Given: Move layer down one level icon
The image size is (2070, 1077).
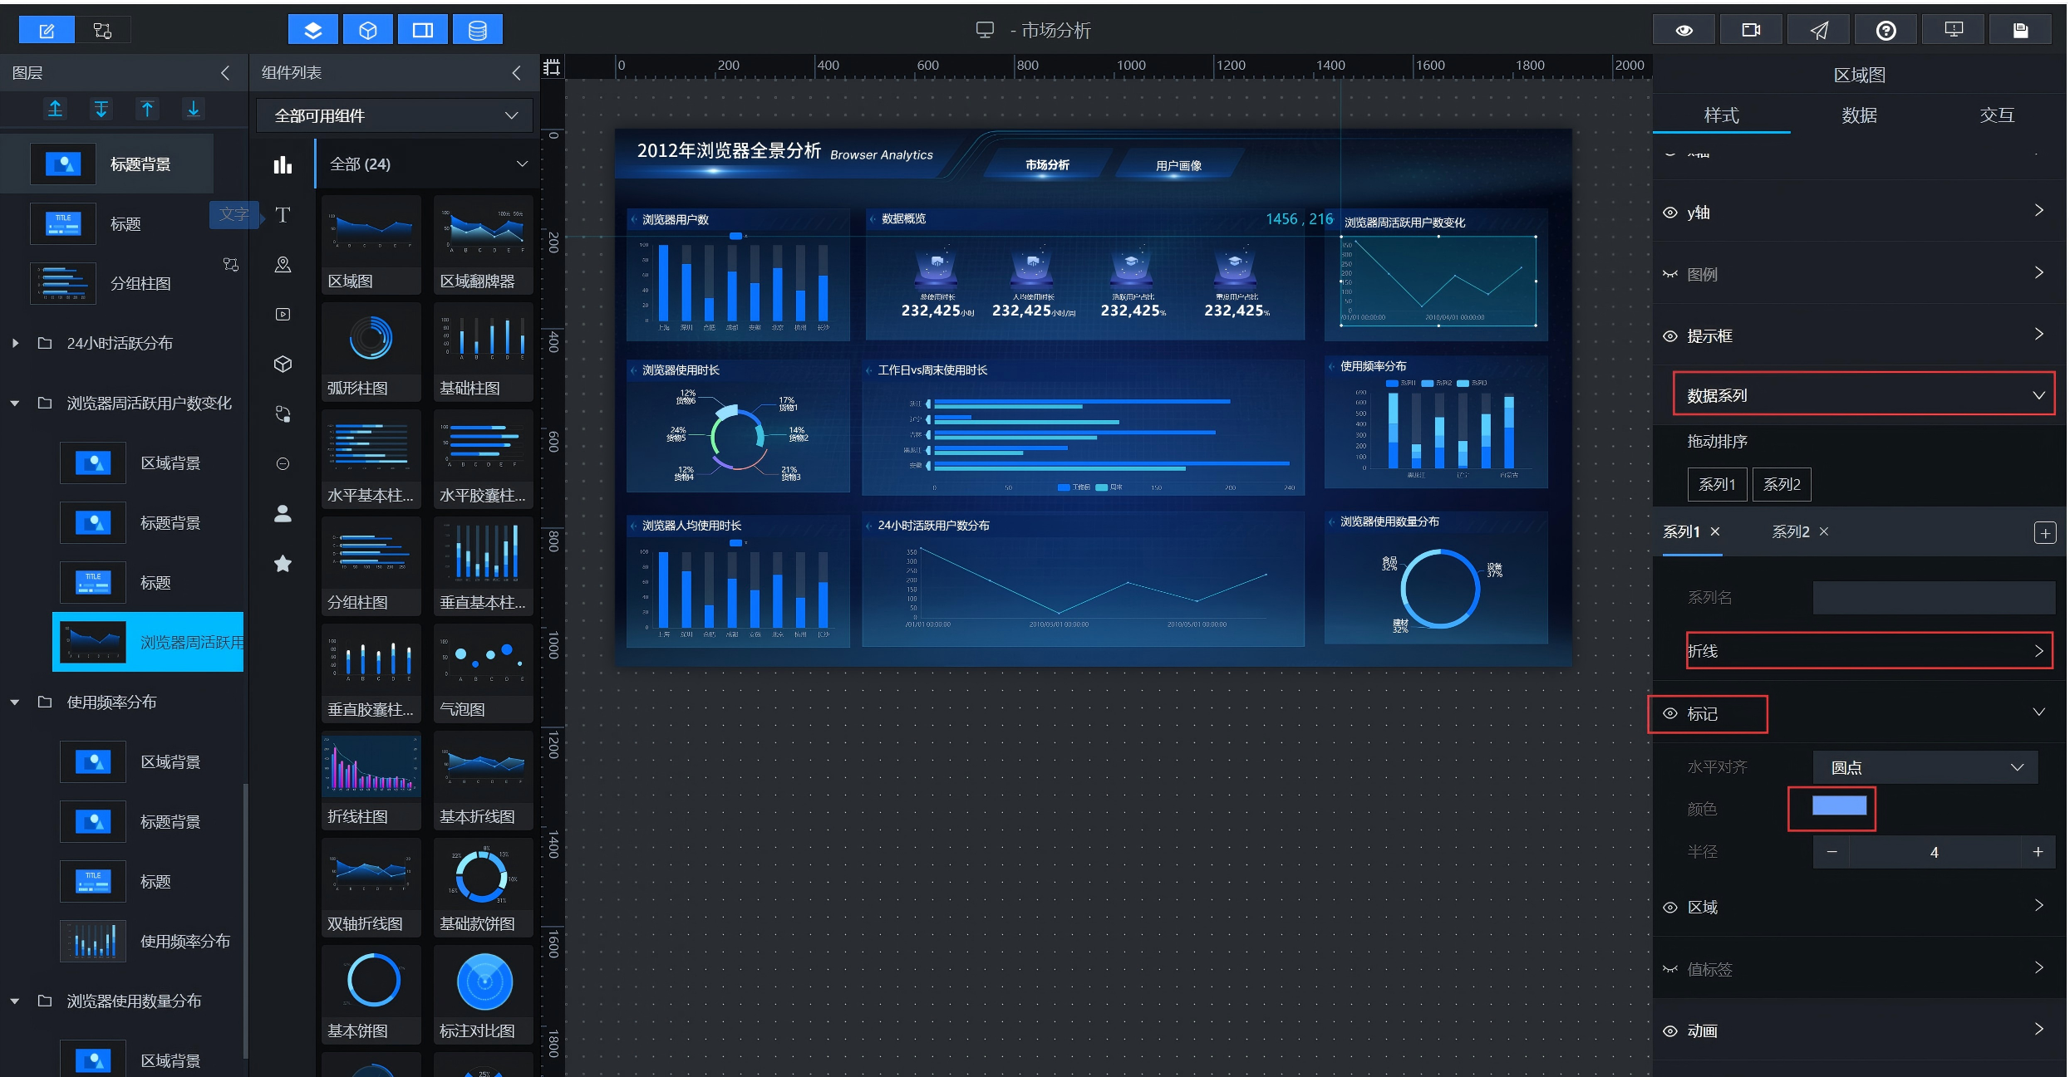Looking at the screenshot, I should [x=194, y=109].
